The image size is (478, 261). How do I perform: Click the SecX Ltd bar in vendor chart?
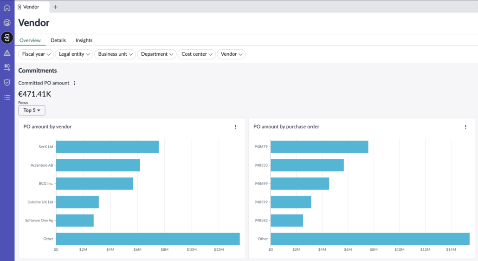[x=107, y=147]
